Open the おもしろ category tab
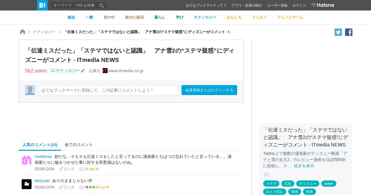 pos(234,17)
